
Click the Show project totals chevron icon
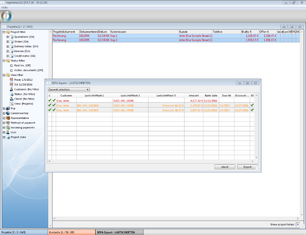tap(297, 224)
